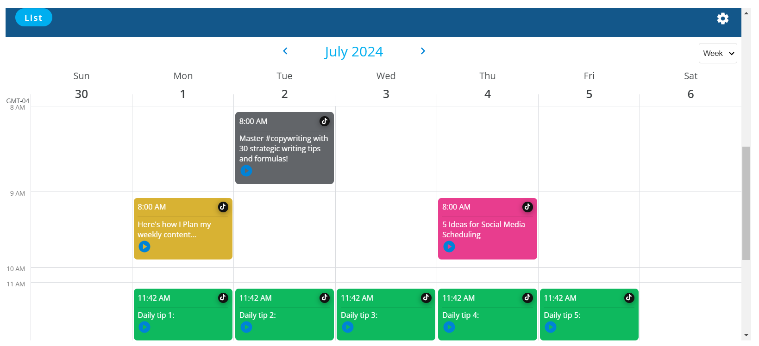The height and width of the screenshot is (346, 759).
Task: Switch to List view
Action: (x=34, y=18)
